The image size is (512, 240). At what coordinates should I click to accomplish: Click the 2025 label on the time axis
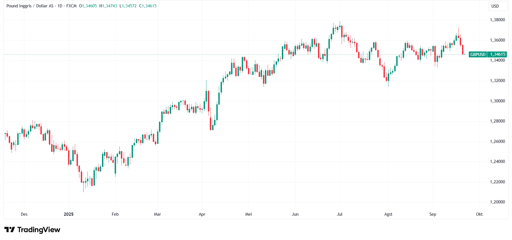[69, 214]
